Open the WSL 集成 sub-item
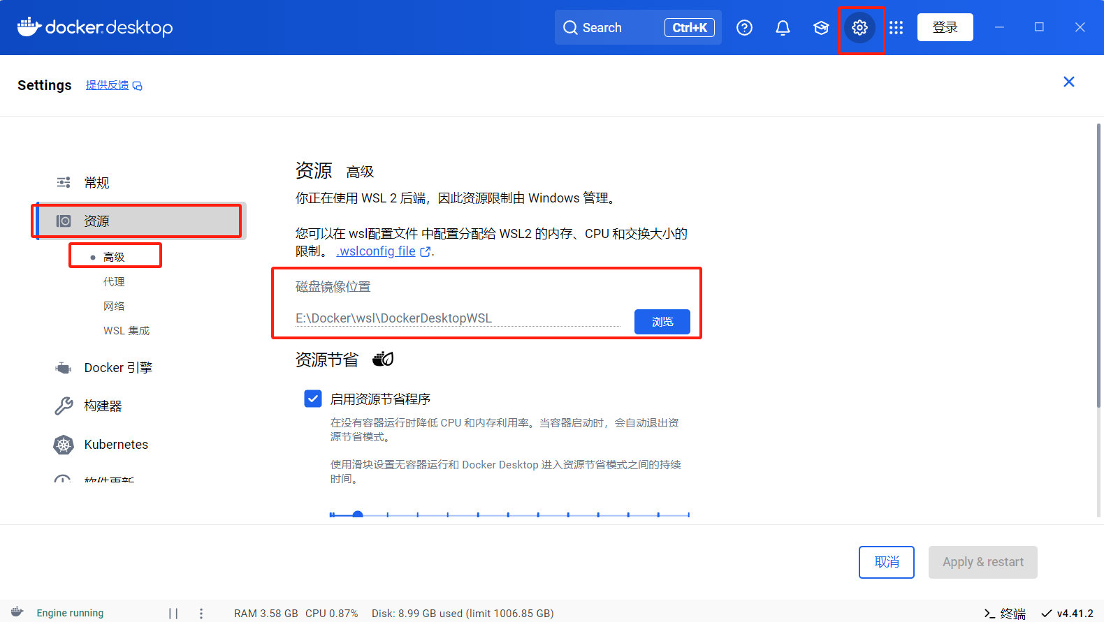 pos(126,330)
